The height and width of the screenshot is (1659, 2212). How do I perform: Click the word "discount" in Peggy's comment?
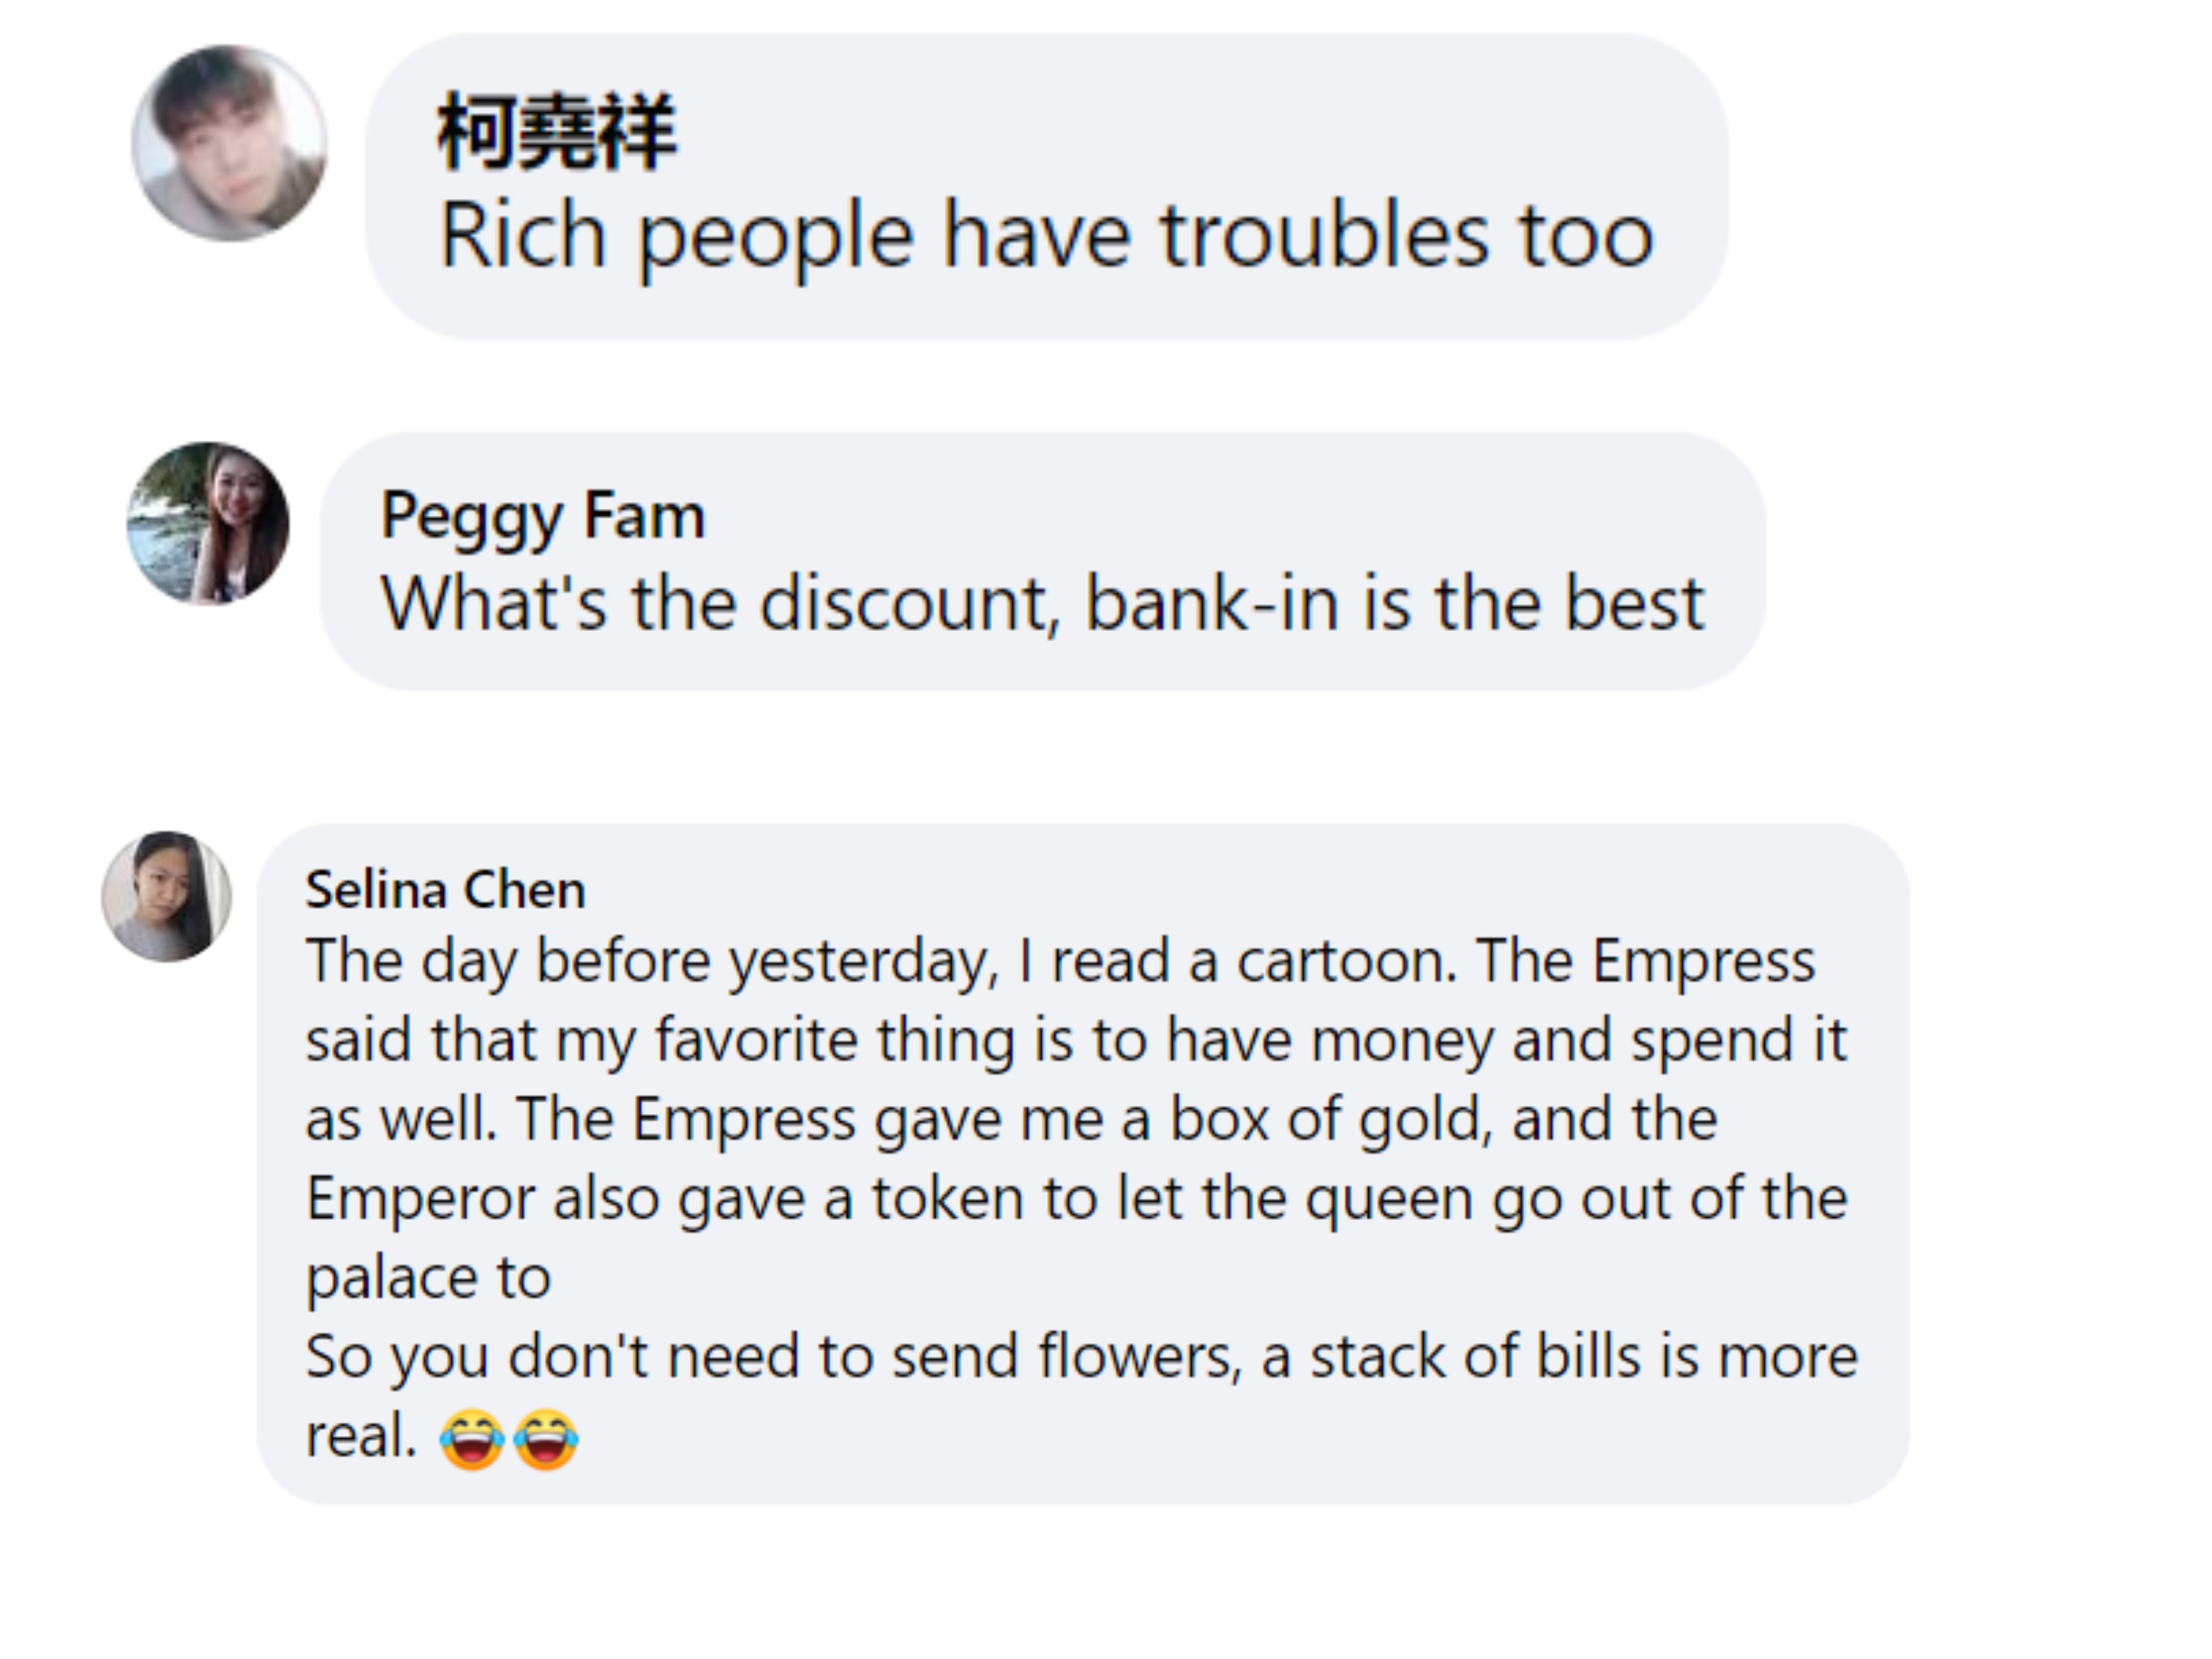(910, 604)
